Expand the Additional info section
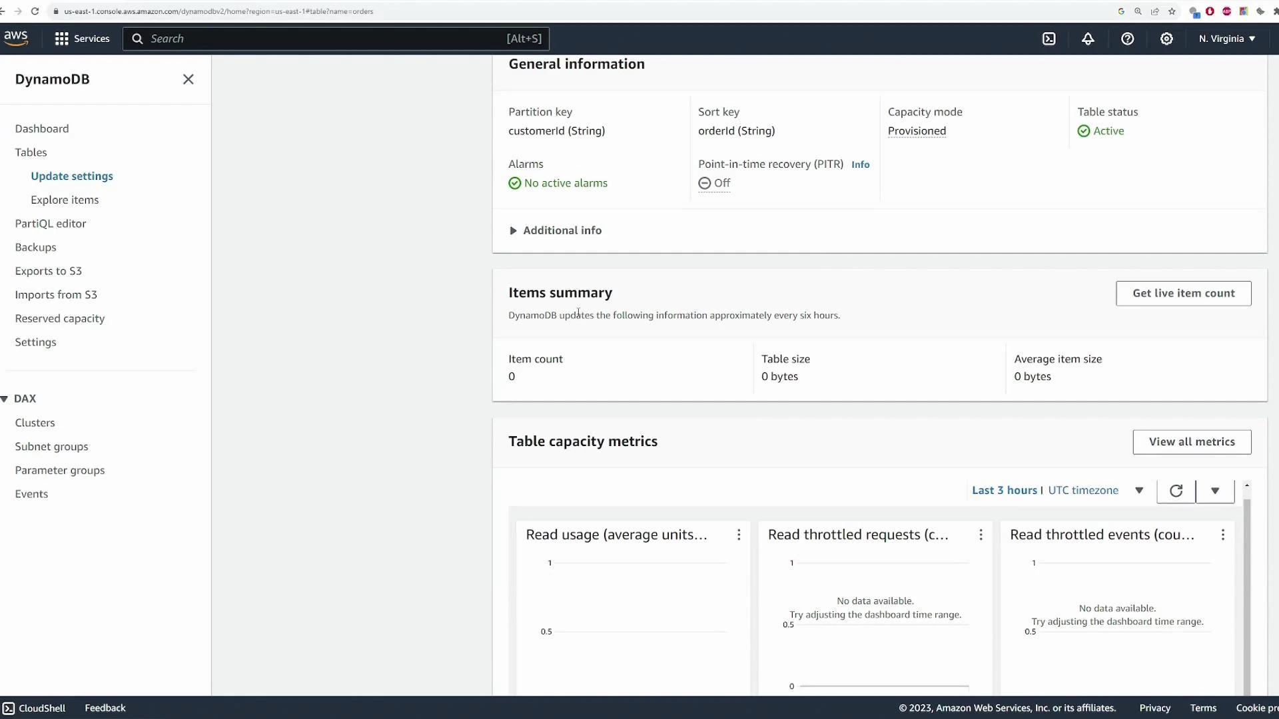Viewport: 1279px width, 719px height. pos(555,230)
